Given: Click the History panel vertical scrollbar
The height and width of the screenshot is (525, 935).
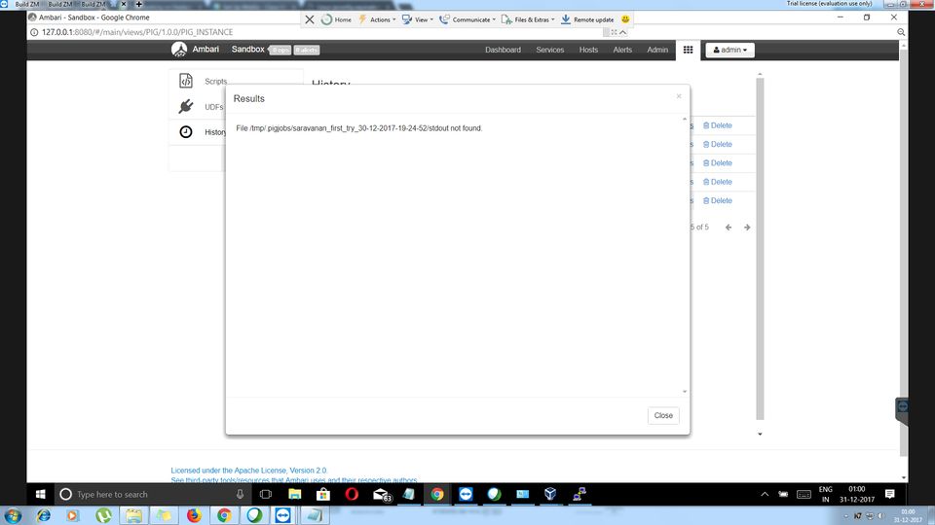Looking at the screenshot, I should pos(760,249).
